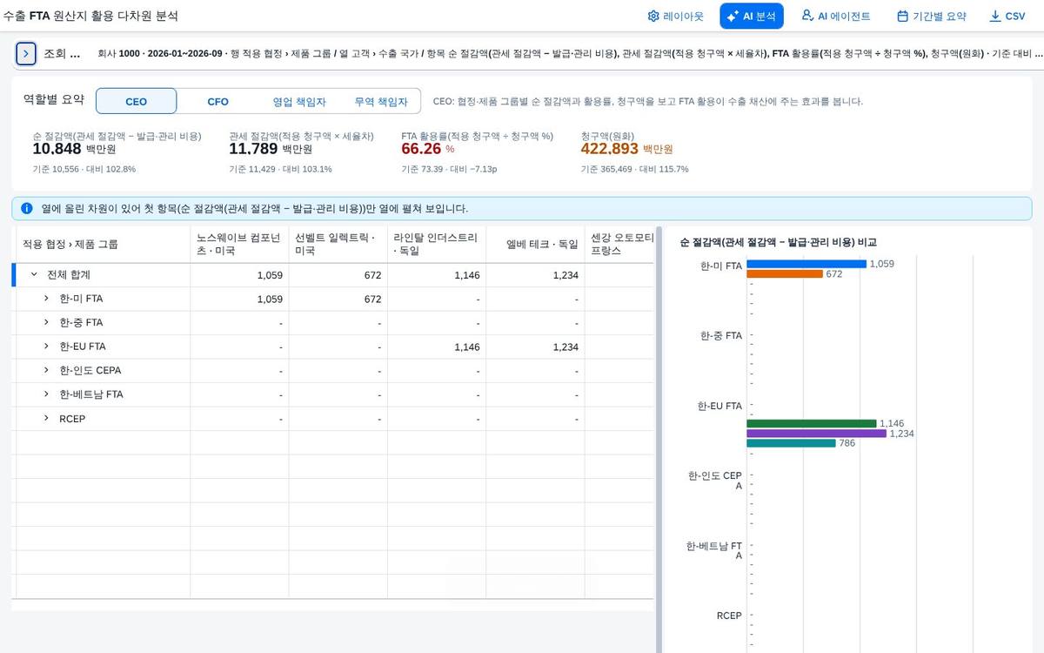The image size is (1044, 653).
Task: Click the 수출 FTA 원산지 활용 다차원 분석 page title
Action: (x=90, y=16)
